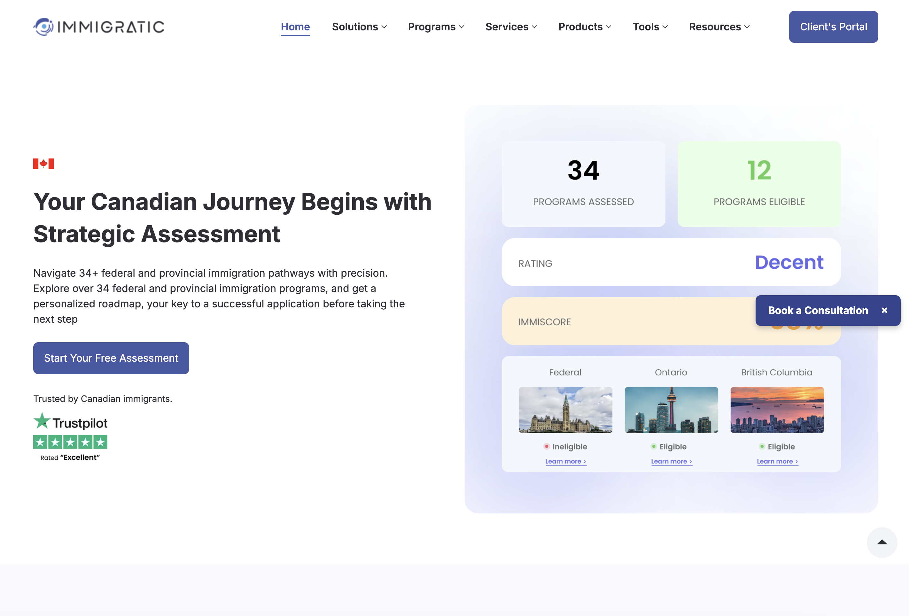Click the Federal Ineligible status indicator
909x616 pixels.
[x=565, y=447]
